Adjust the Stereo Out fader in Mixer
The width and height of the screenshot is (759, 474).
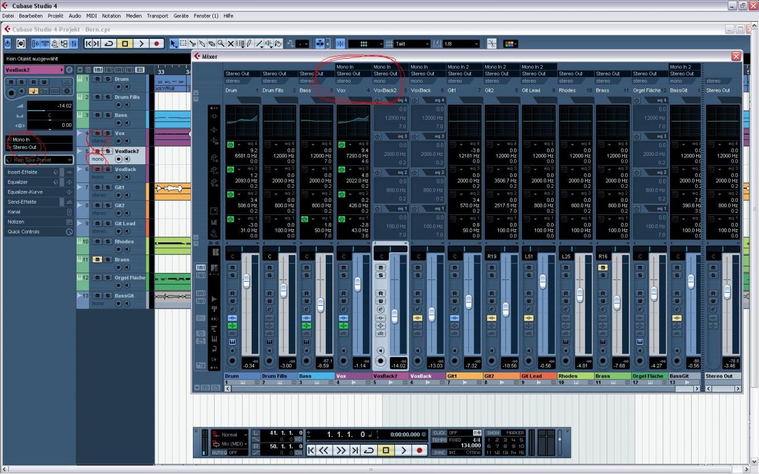727,291
